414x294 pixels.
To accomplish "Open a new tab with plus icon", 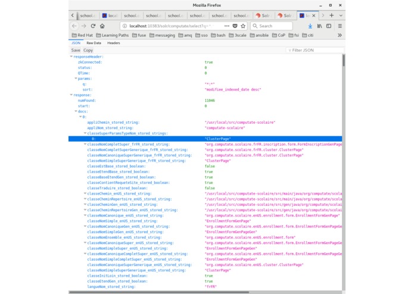I will tap(332, 15).
